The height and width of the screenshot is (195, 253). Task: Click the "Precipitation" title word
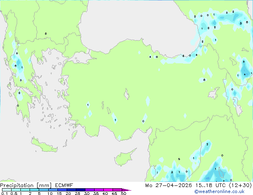(x=17, y=185)
